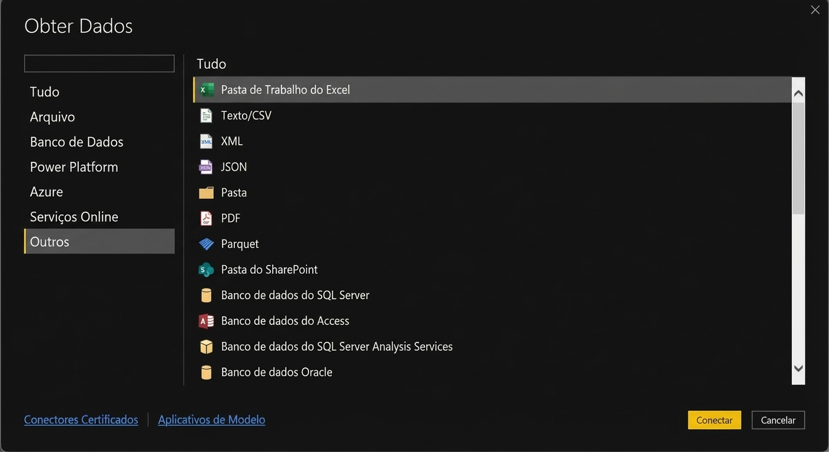The width and height of the screenshot is (829, 452).
Task: Click the red PDF icon
Action: pos(206,218)
